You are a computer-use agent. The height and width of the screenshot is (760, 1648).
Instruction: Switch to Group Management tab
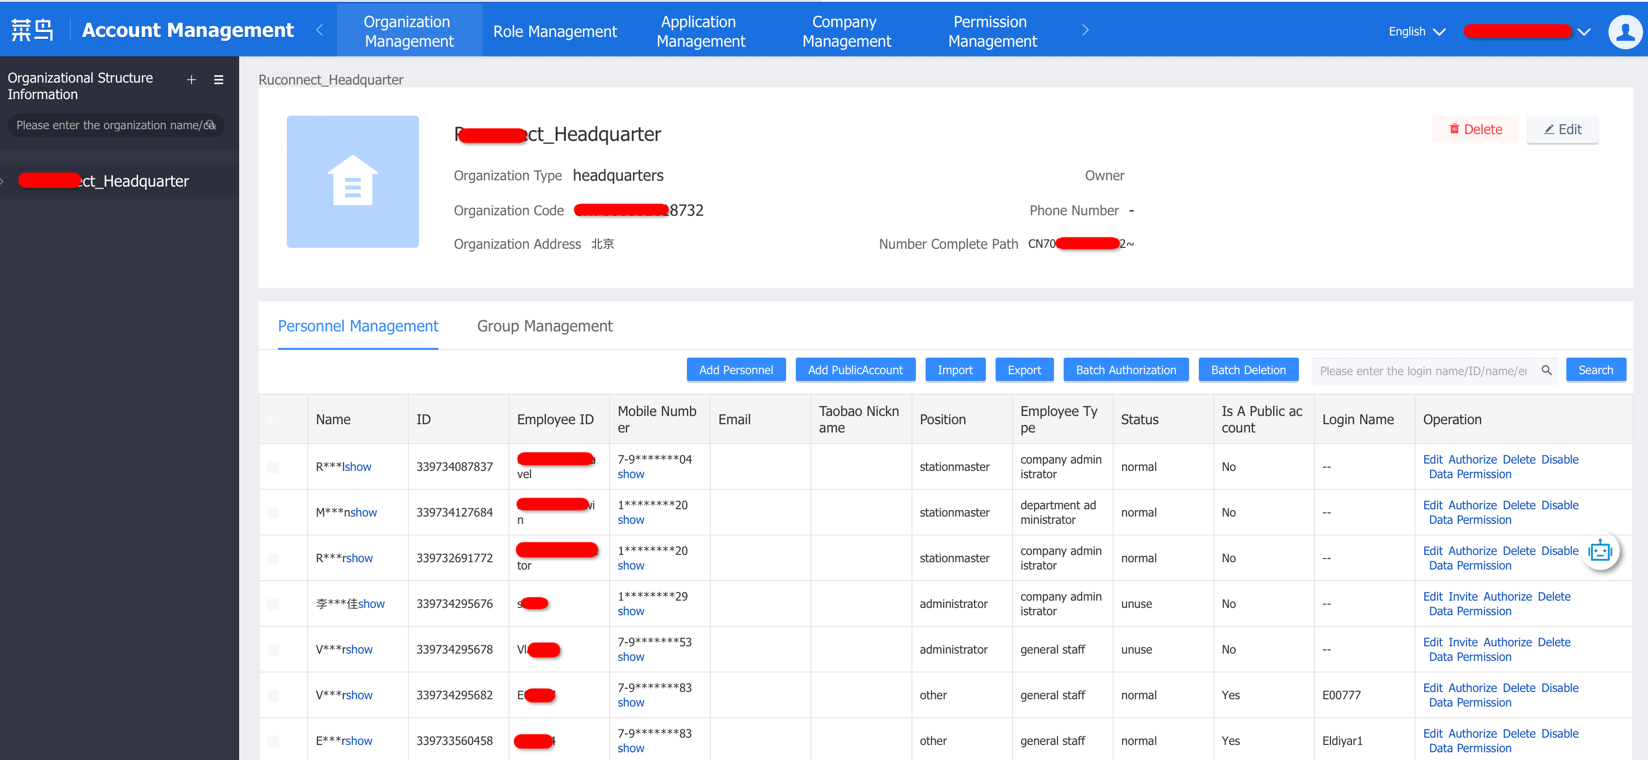[544, 326]
